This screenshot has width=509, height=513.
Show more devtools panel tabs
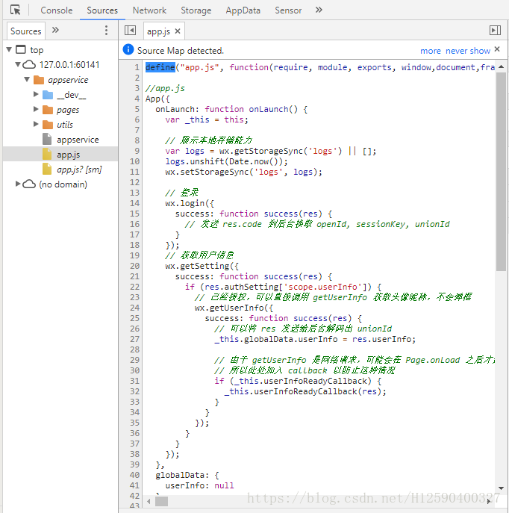coord(319,10)
